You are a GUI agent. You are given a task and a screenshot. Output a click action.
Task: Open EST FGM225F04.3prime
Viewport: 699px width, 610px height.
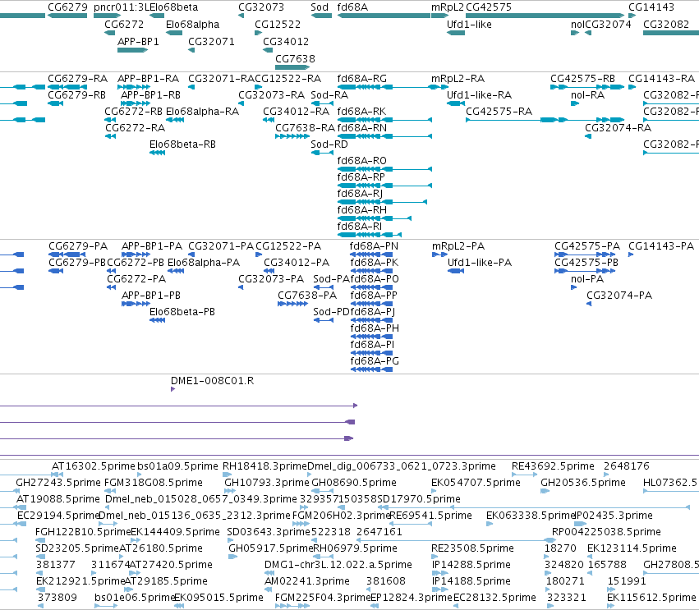point(323,598)
